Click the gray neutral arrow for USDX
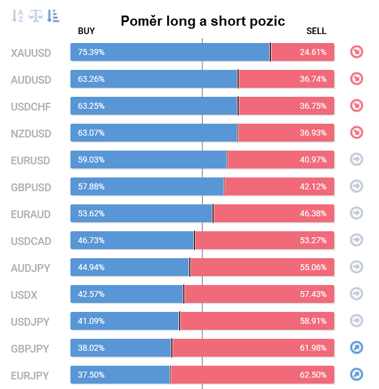 (356, 293)
